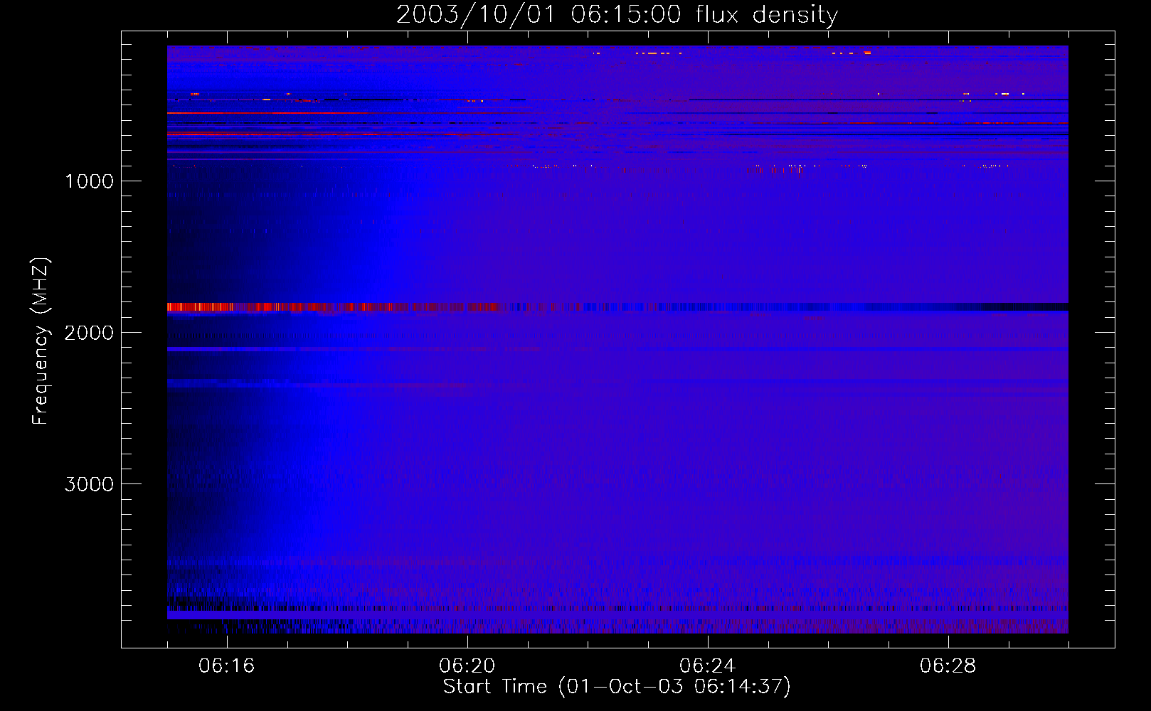This screenshot has width=1151, height=711.
Task: Click the "Frequency (MHZ)" axis label
Action: click(41, 341)
